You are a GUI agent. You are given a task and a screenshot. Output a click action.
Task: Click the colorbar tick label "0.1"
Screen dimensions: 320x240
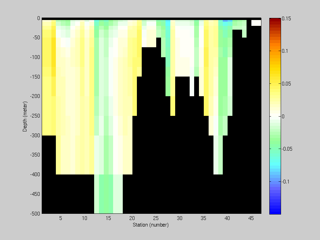tap(285, 51)
